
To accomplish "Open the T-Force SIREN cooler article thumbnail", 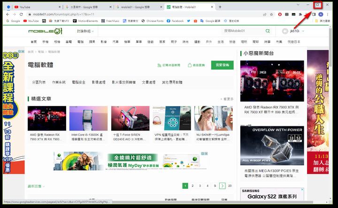I will click(x=130, y=118).
